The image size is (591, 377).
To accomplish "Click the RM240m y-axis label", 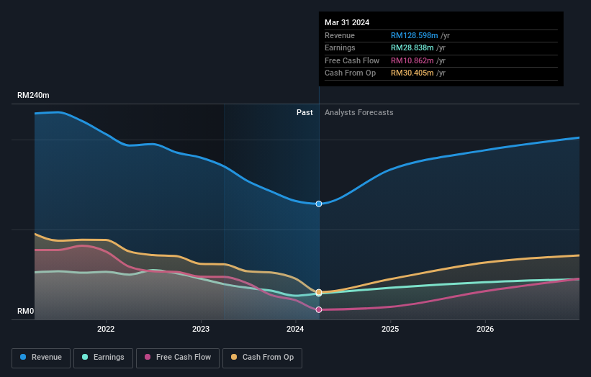I will pos(33,95).
